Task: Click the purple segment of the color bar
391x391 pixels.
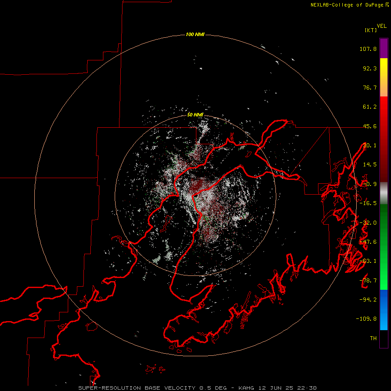Action: (x=384, y=48)
